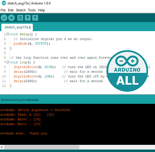Collapse the loop() function fold marker
155x152 pixels.
[7, 62]
